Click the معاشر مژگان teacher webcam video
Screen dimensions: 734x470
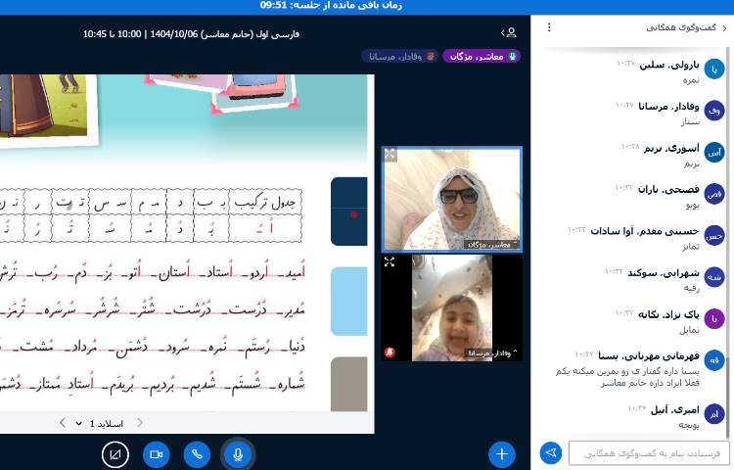click(452, 199)
